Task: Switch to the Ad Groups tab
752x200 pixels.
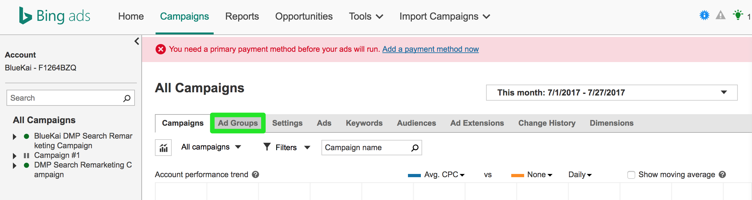Action: click(238, 123)
